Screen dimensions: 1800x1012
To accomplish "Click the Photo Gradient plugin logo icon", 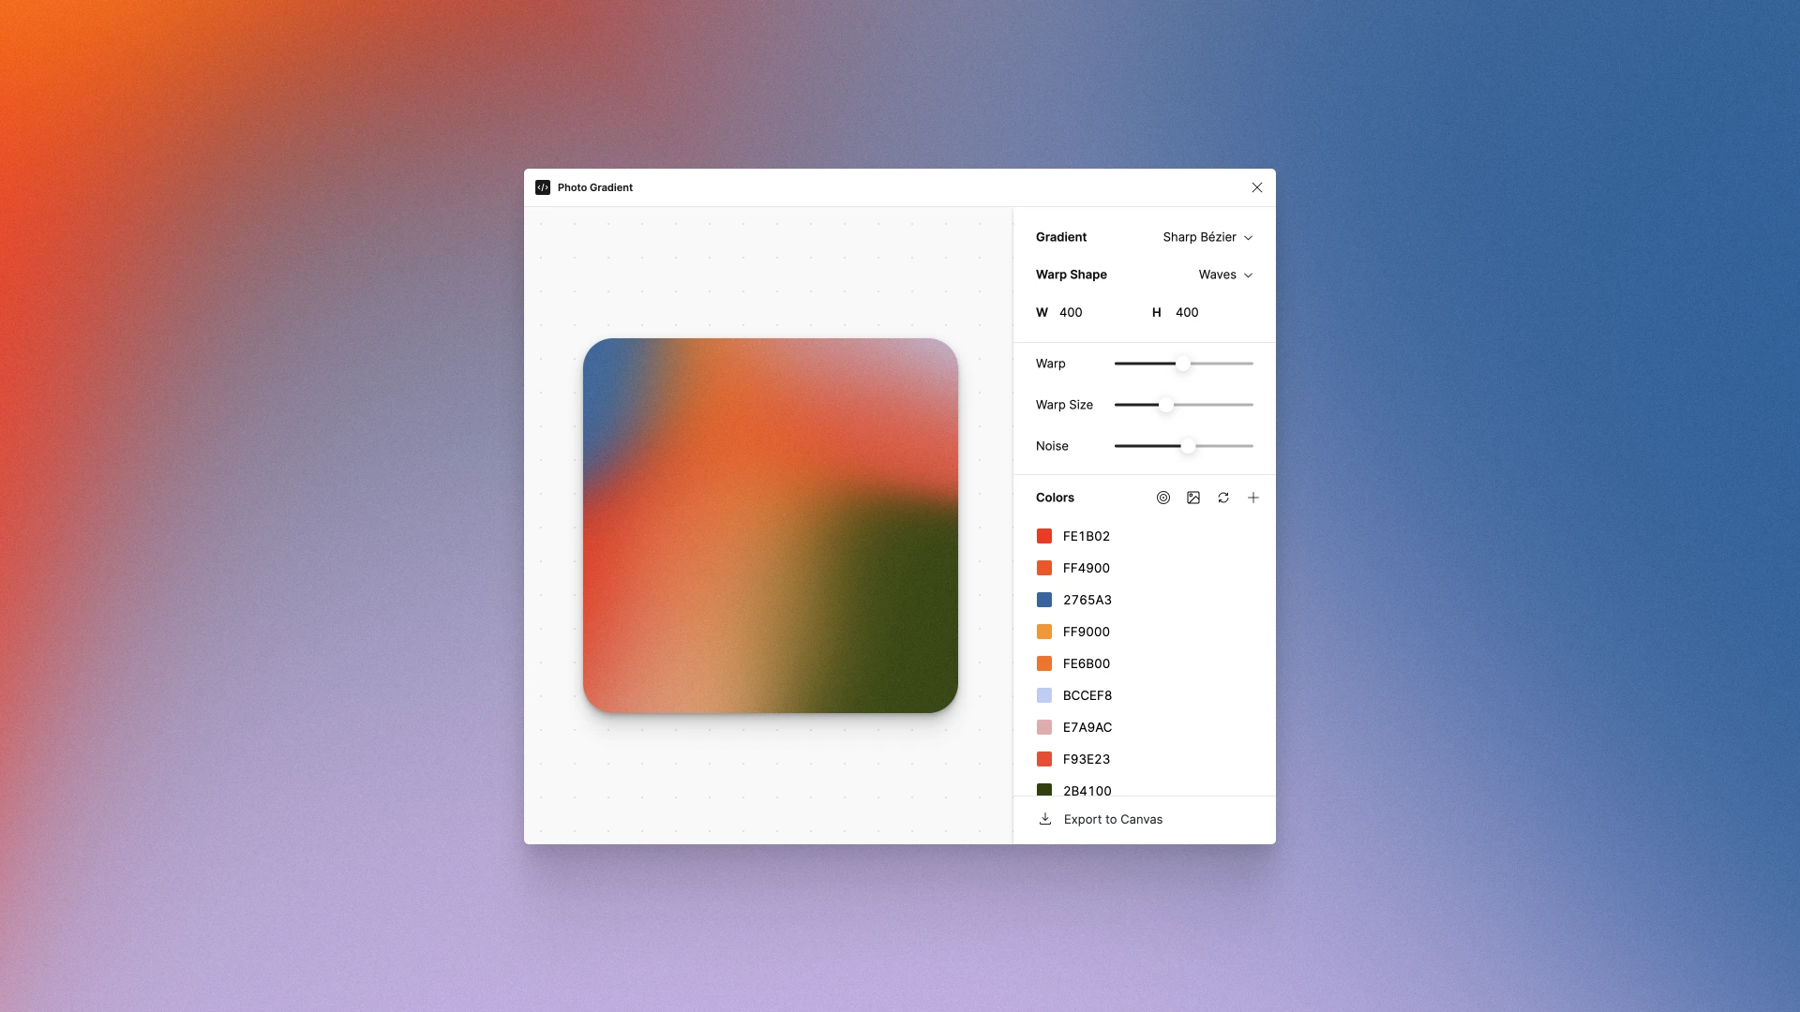I will click(542, 187).
